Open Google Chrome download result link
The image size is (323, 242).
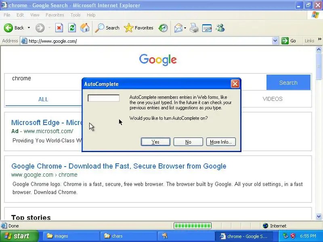[119, 166]
